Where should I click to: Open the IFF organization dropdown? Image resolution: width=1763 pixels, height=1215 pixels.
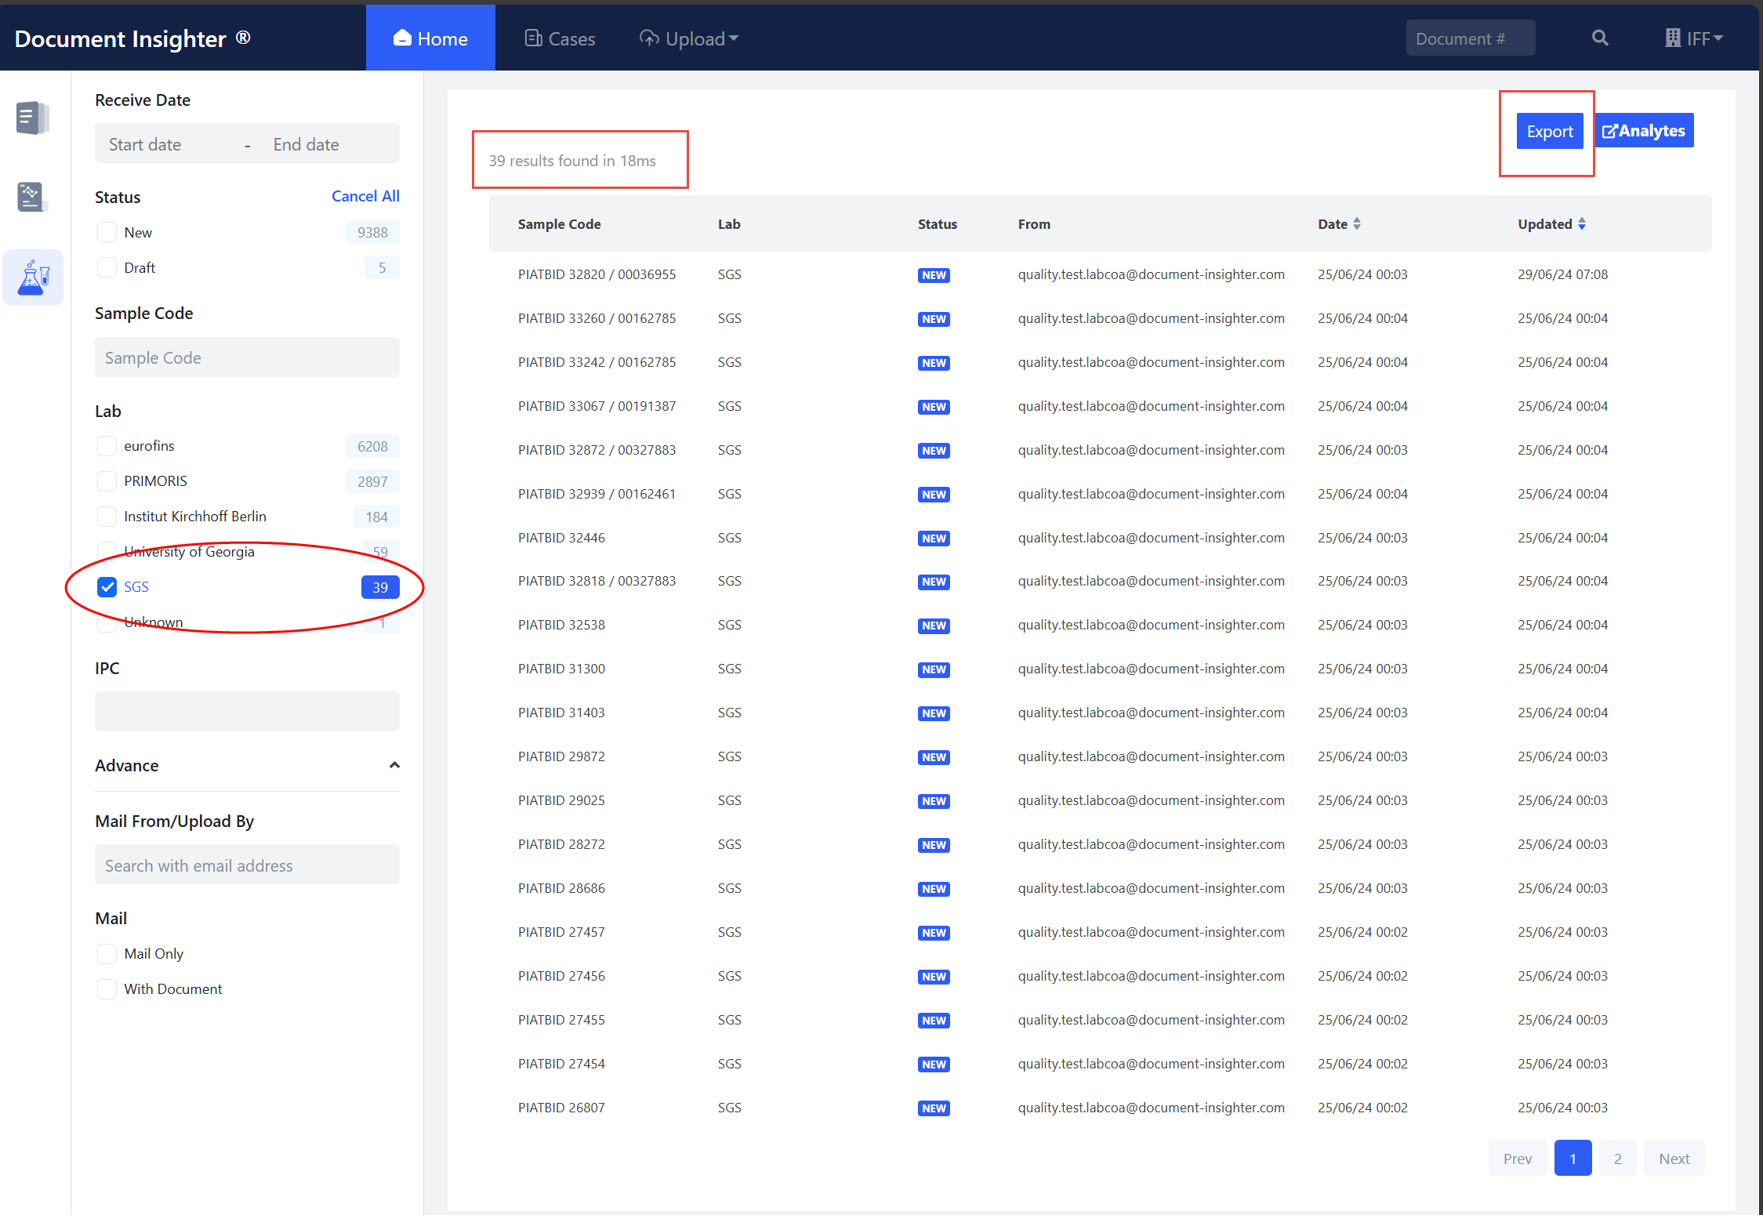(x=1694, y=38)
